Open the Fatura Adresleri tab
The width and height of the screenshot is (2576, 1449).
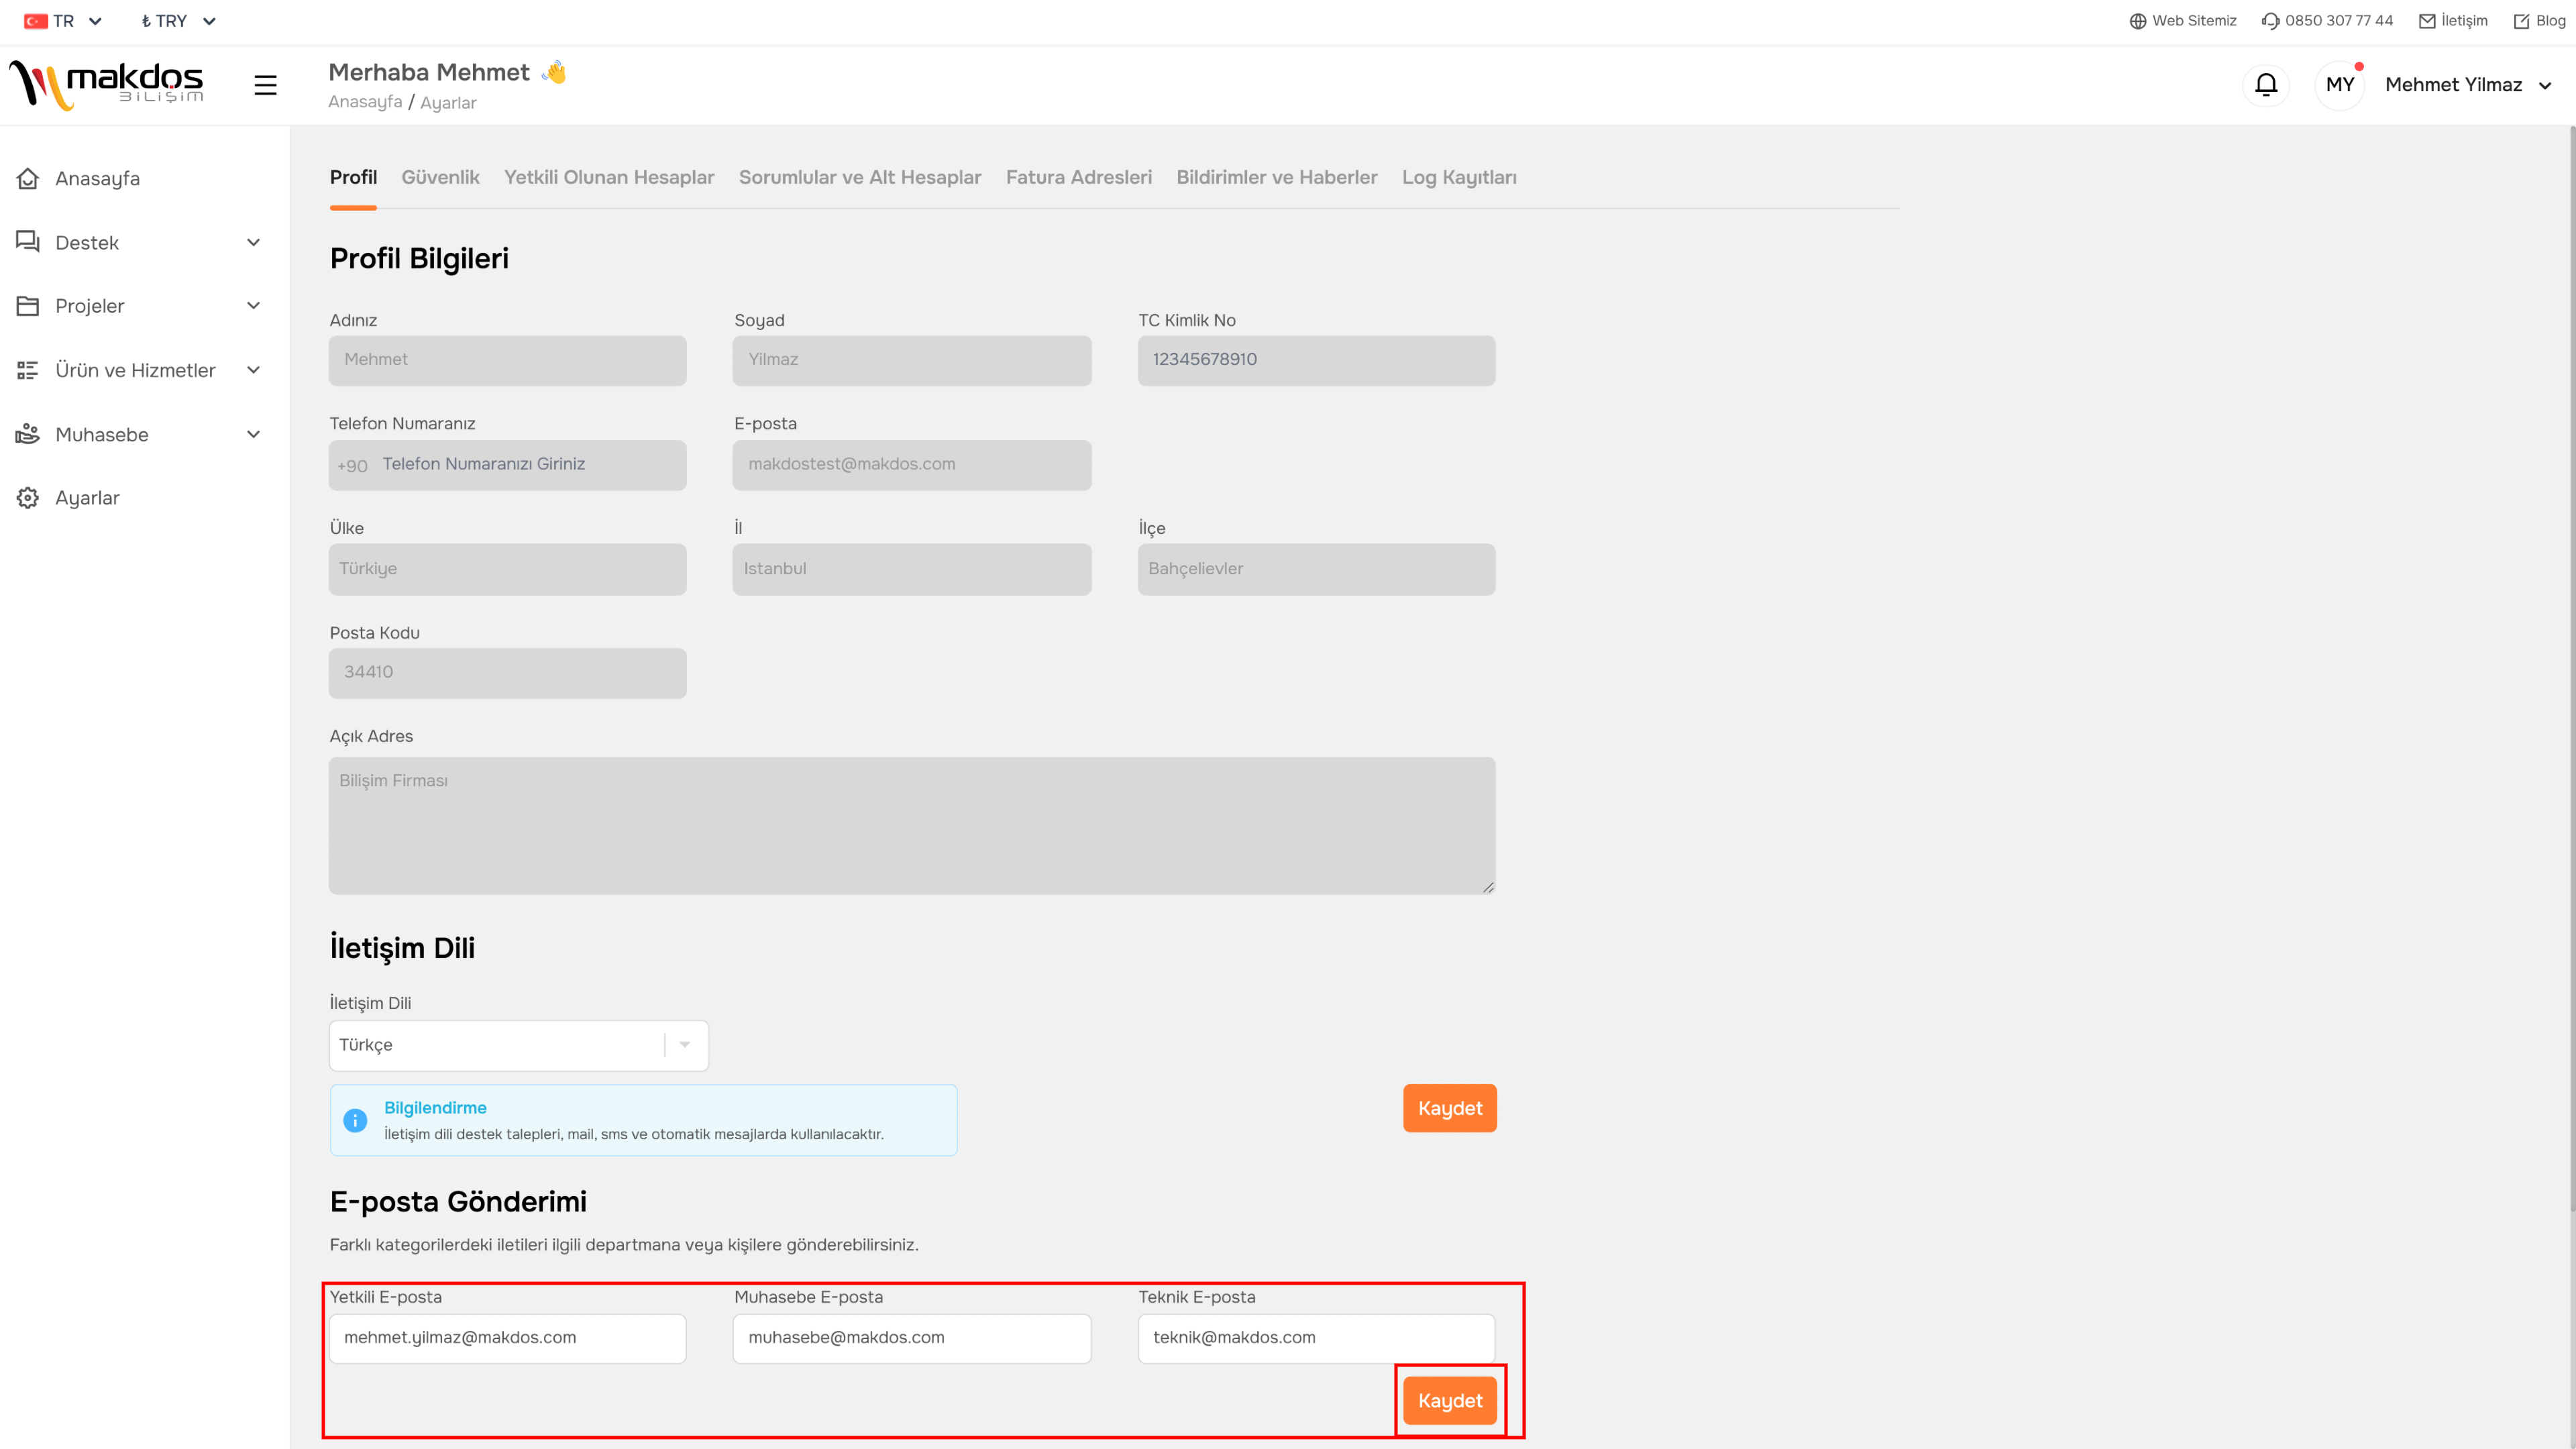pos(1078,178)
